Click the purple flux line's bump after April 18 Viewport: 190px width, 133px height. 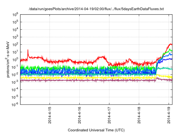[157, 78]
